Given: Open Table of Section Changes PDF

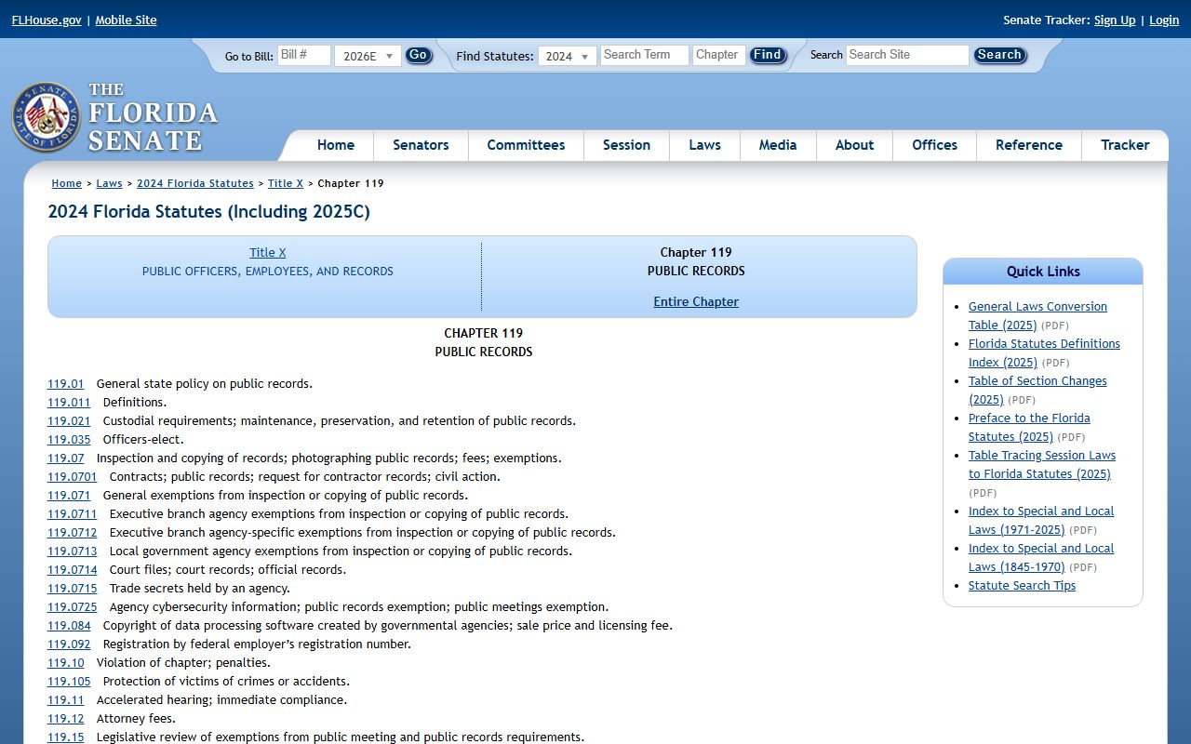Looking at the screenshot, I should 1037,390.
